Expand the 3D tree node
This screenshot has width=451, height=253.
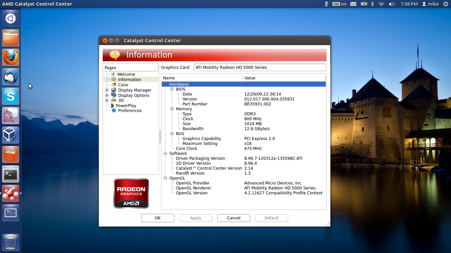point(107,100)
